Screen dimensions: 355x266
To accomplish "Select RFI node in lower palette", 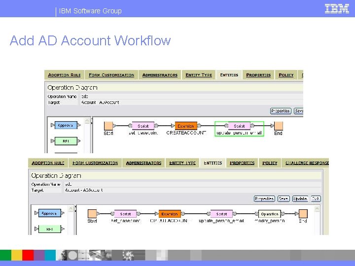I will 50,229.
